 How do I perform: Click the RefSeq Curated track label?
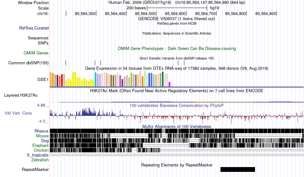point(34,28)
